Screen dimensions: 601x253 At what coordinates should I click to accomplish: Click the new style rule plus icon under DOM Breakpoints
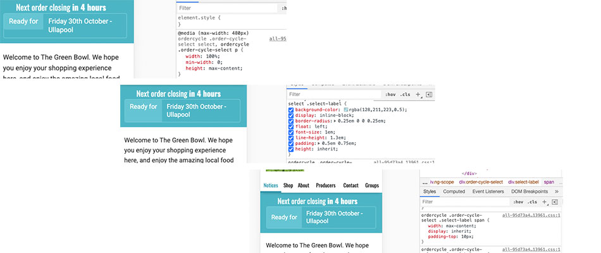point(544,202)
